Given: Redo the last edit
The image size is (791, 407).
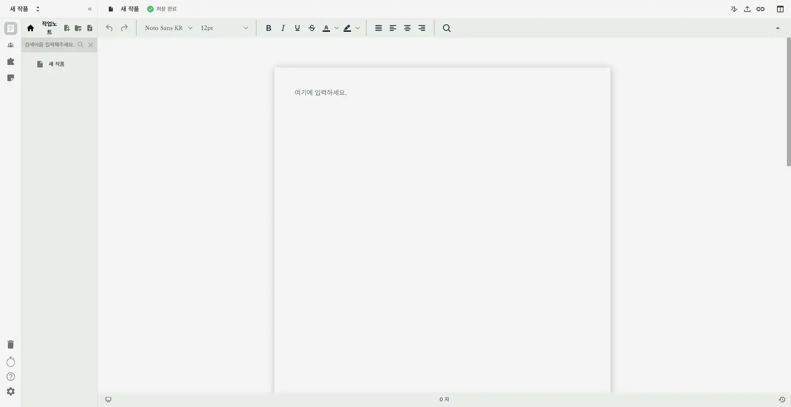Looking at the screenshot, I should point(124,28).
